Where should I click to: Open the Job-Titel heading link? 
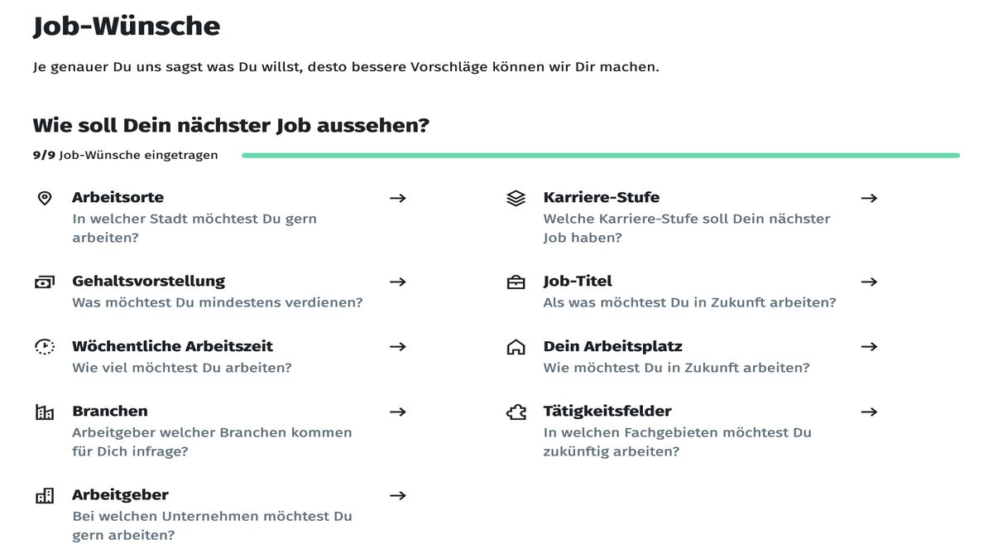coord(578,282)
